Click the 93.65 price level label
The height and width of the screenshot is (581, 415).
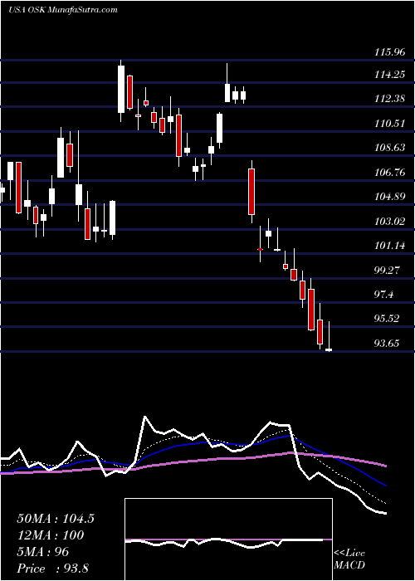point(388,344)
